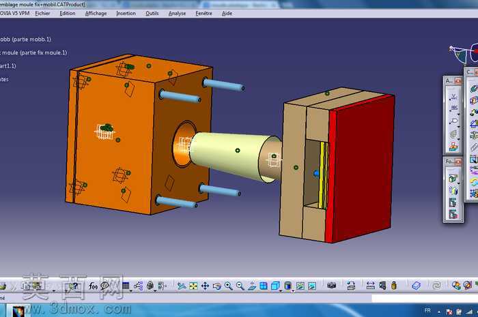Open the Analyse menu
This screenshot has width=478, height=317.
pos(177,14)
